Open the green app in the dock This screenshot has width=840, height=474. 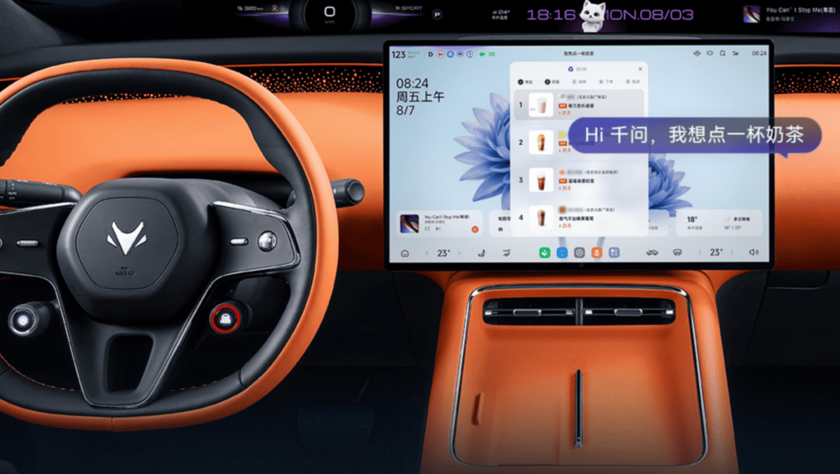[544, 253]
